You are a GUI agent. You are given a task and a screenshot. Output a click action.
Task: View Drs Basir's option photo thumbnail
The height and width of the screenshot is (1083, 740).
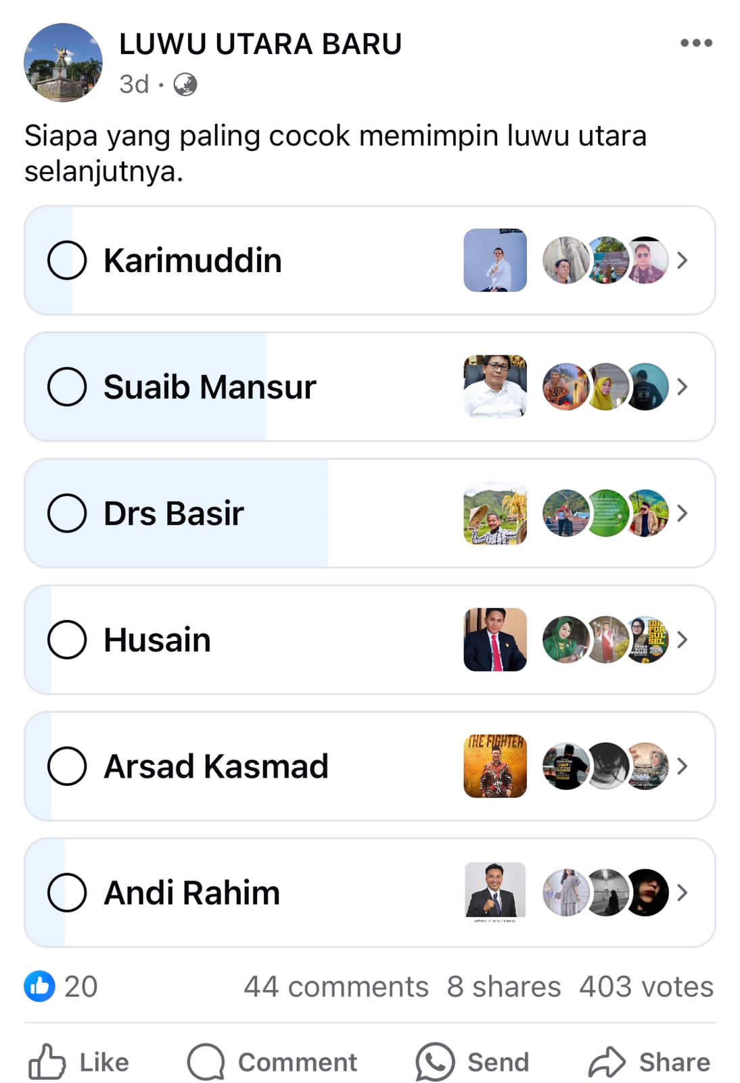[x=495, y=513]
